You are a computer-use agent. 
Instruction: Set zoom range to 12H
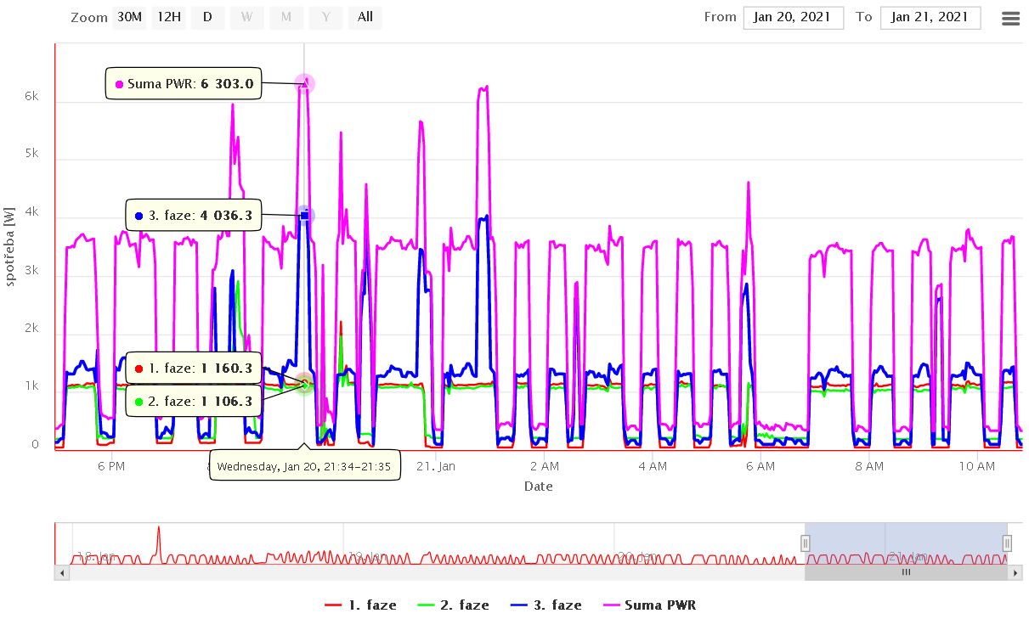[168, 18]
